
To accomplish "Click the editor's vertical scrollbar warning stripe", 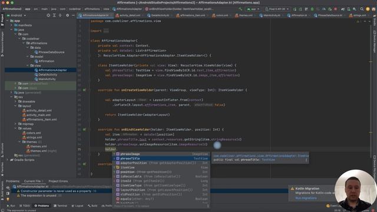I will point(371,61).
